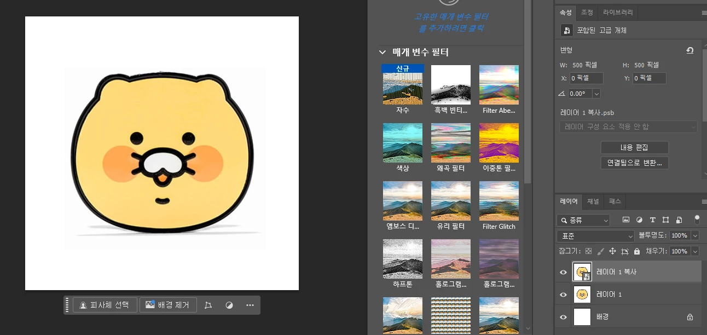Open the rotation angle dropdown arrow
Screen dimensions: 707x335
(596, 94)
